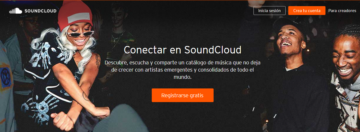Click the orange bar atop the page
The height and width of the screenshot is (132, 360).
click(180, 0)
